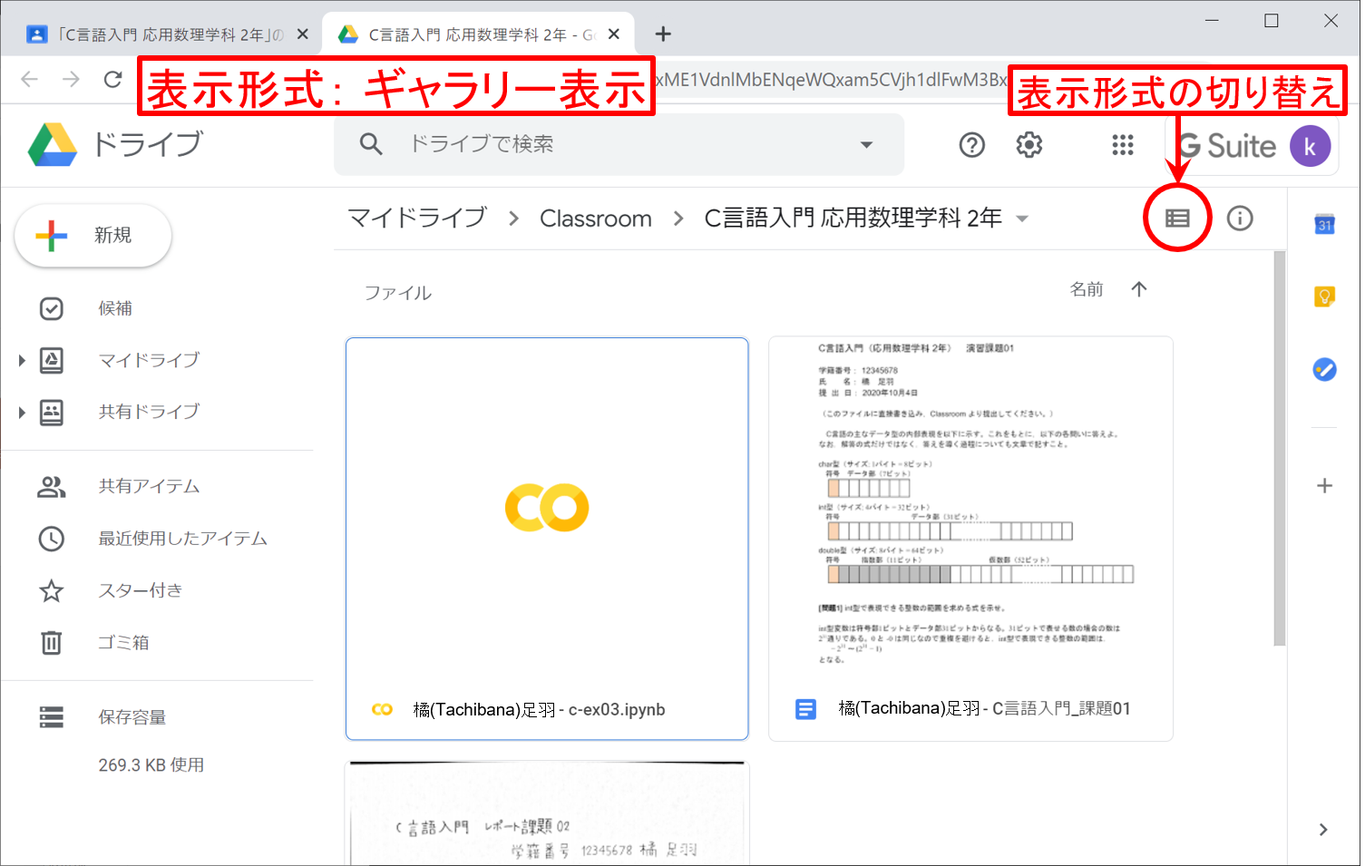Click 269.3 KB 使用 storage text
The image size is (1365, 866).
coord(151,765)
